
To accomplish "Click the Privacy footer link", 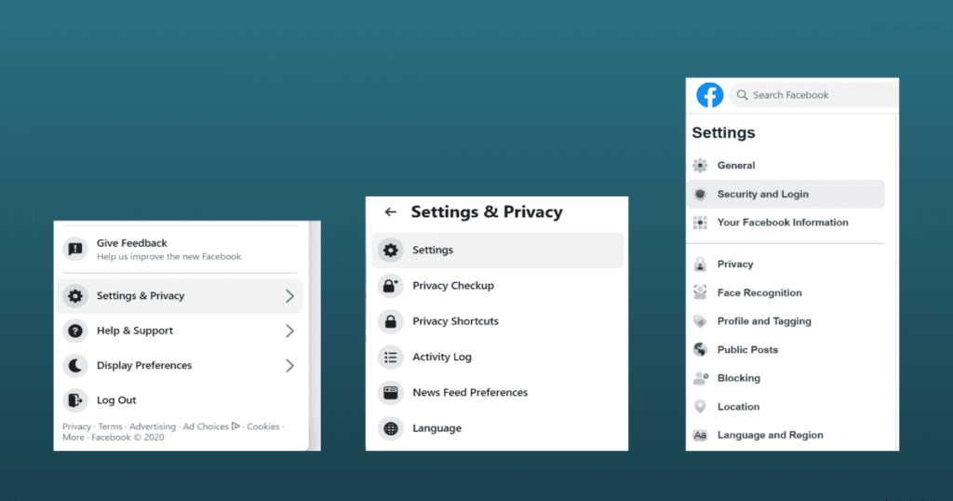I will pyautogui.click(x=76, y=427).
